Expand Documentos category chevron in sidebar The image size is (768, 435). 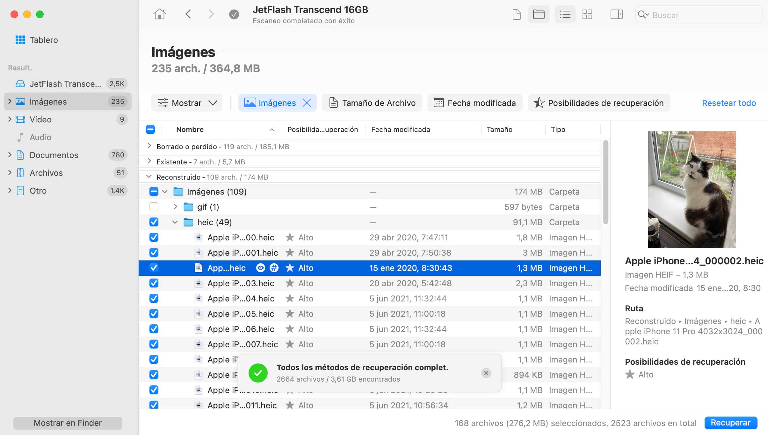(10, 155)
